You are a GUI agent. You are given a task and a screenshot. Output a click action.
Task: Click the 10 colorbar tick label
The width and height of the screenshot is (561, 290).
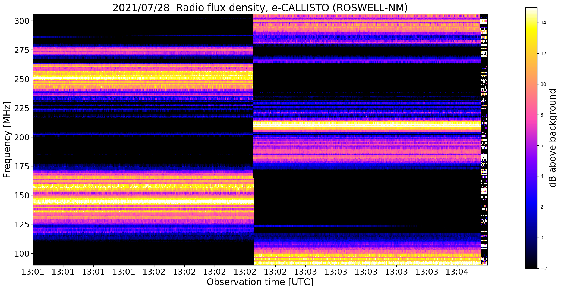pyautogui.click(x=543, y=84)
